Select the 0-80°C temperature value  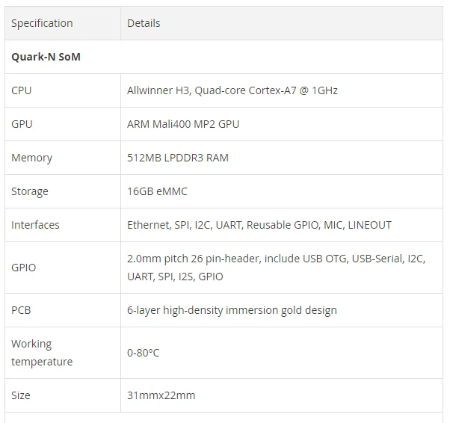point(143,353)
